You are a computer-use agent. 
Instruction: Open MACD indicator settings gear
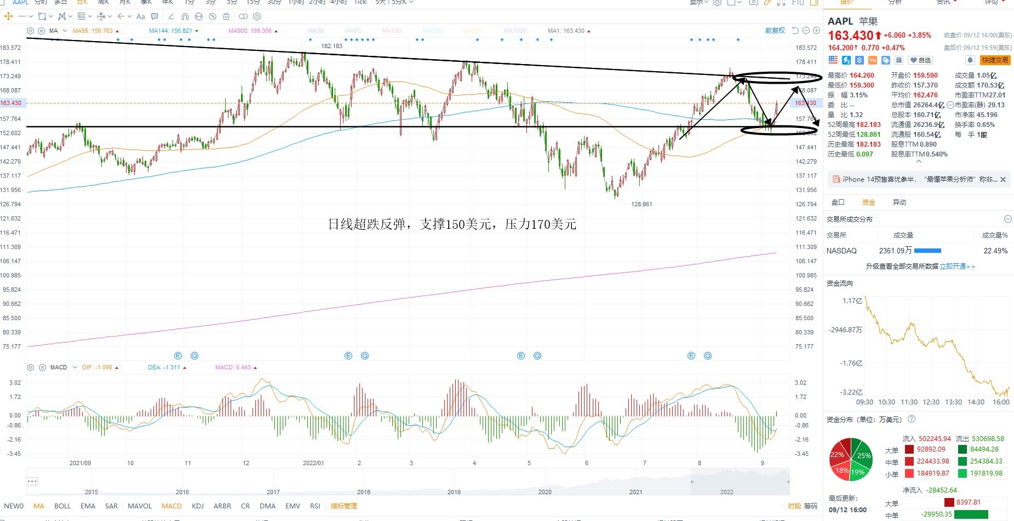coord(31,367)
